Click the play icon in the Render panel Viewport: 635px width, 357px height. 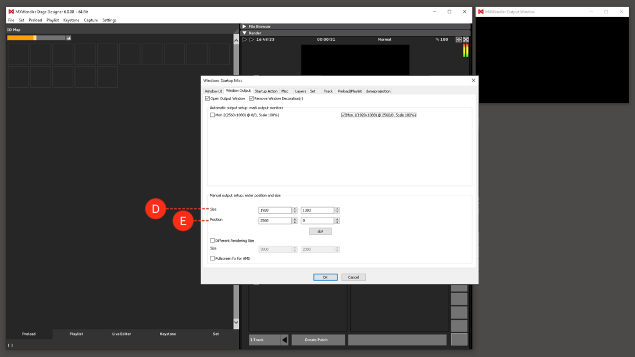(244, 39)
